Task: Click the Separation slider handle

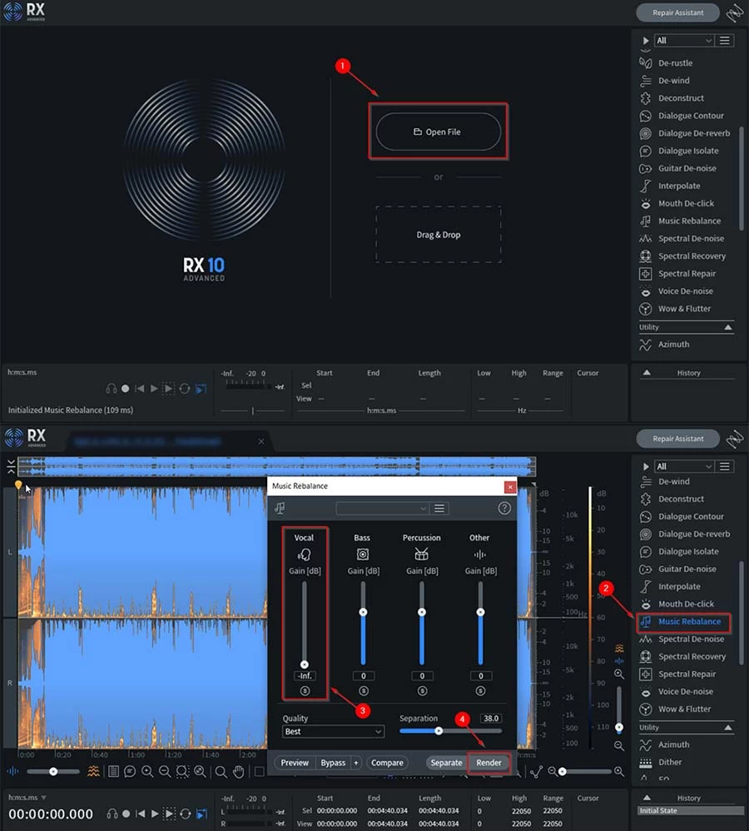Action: [x=439, y=731]
